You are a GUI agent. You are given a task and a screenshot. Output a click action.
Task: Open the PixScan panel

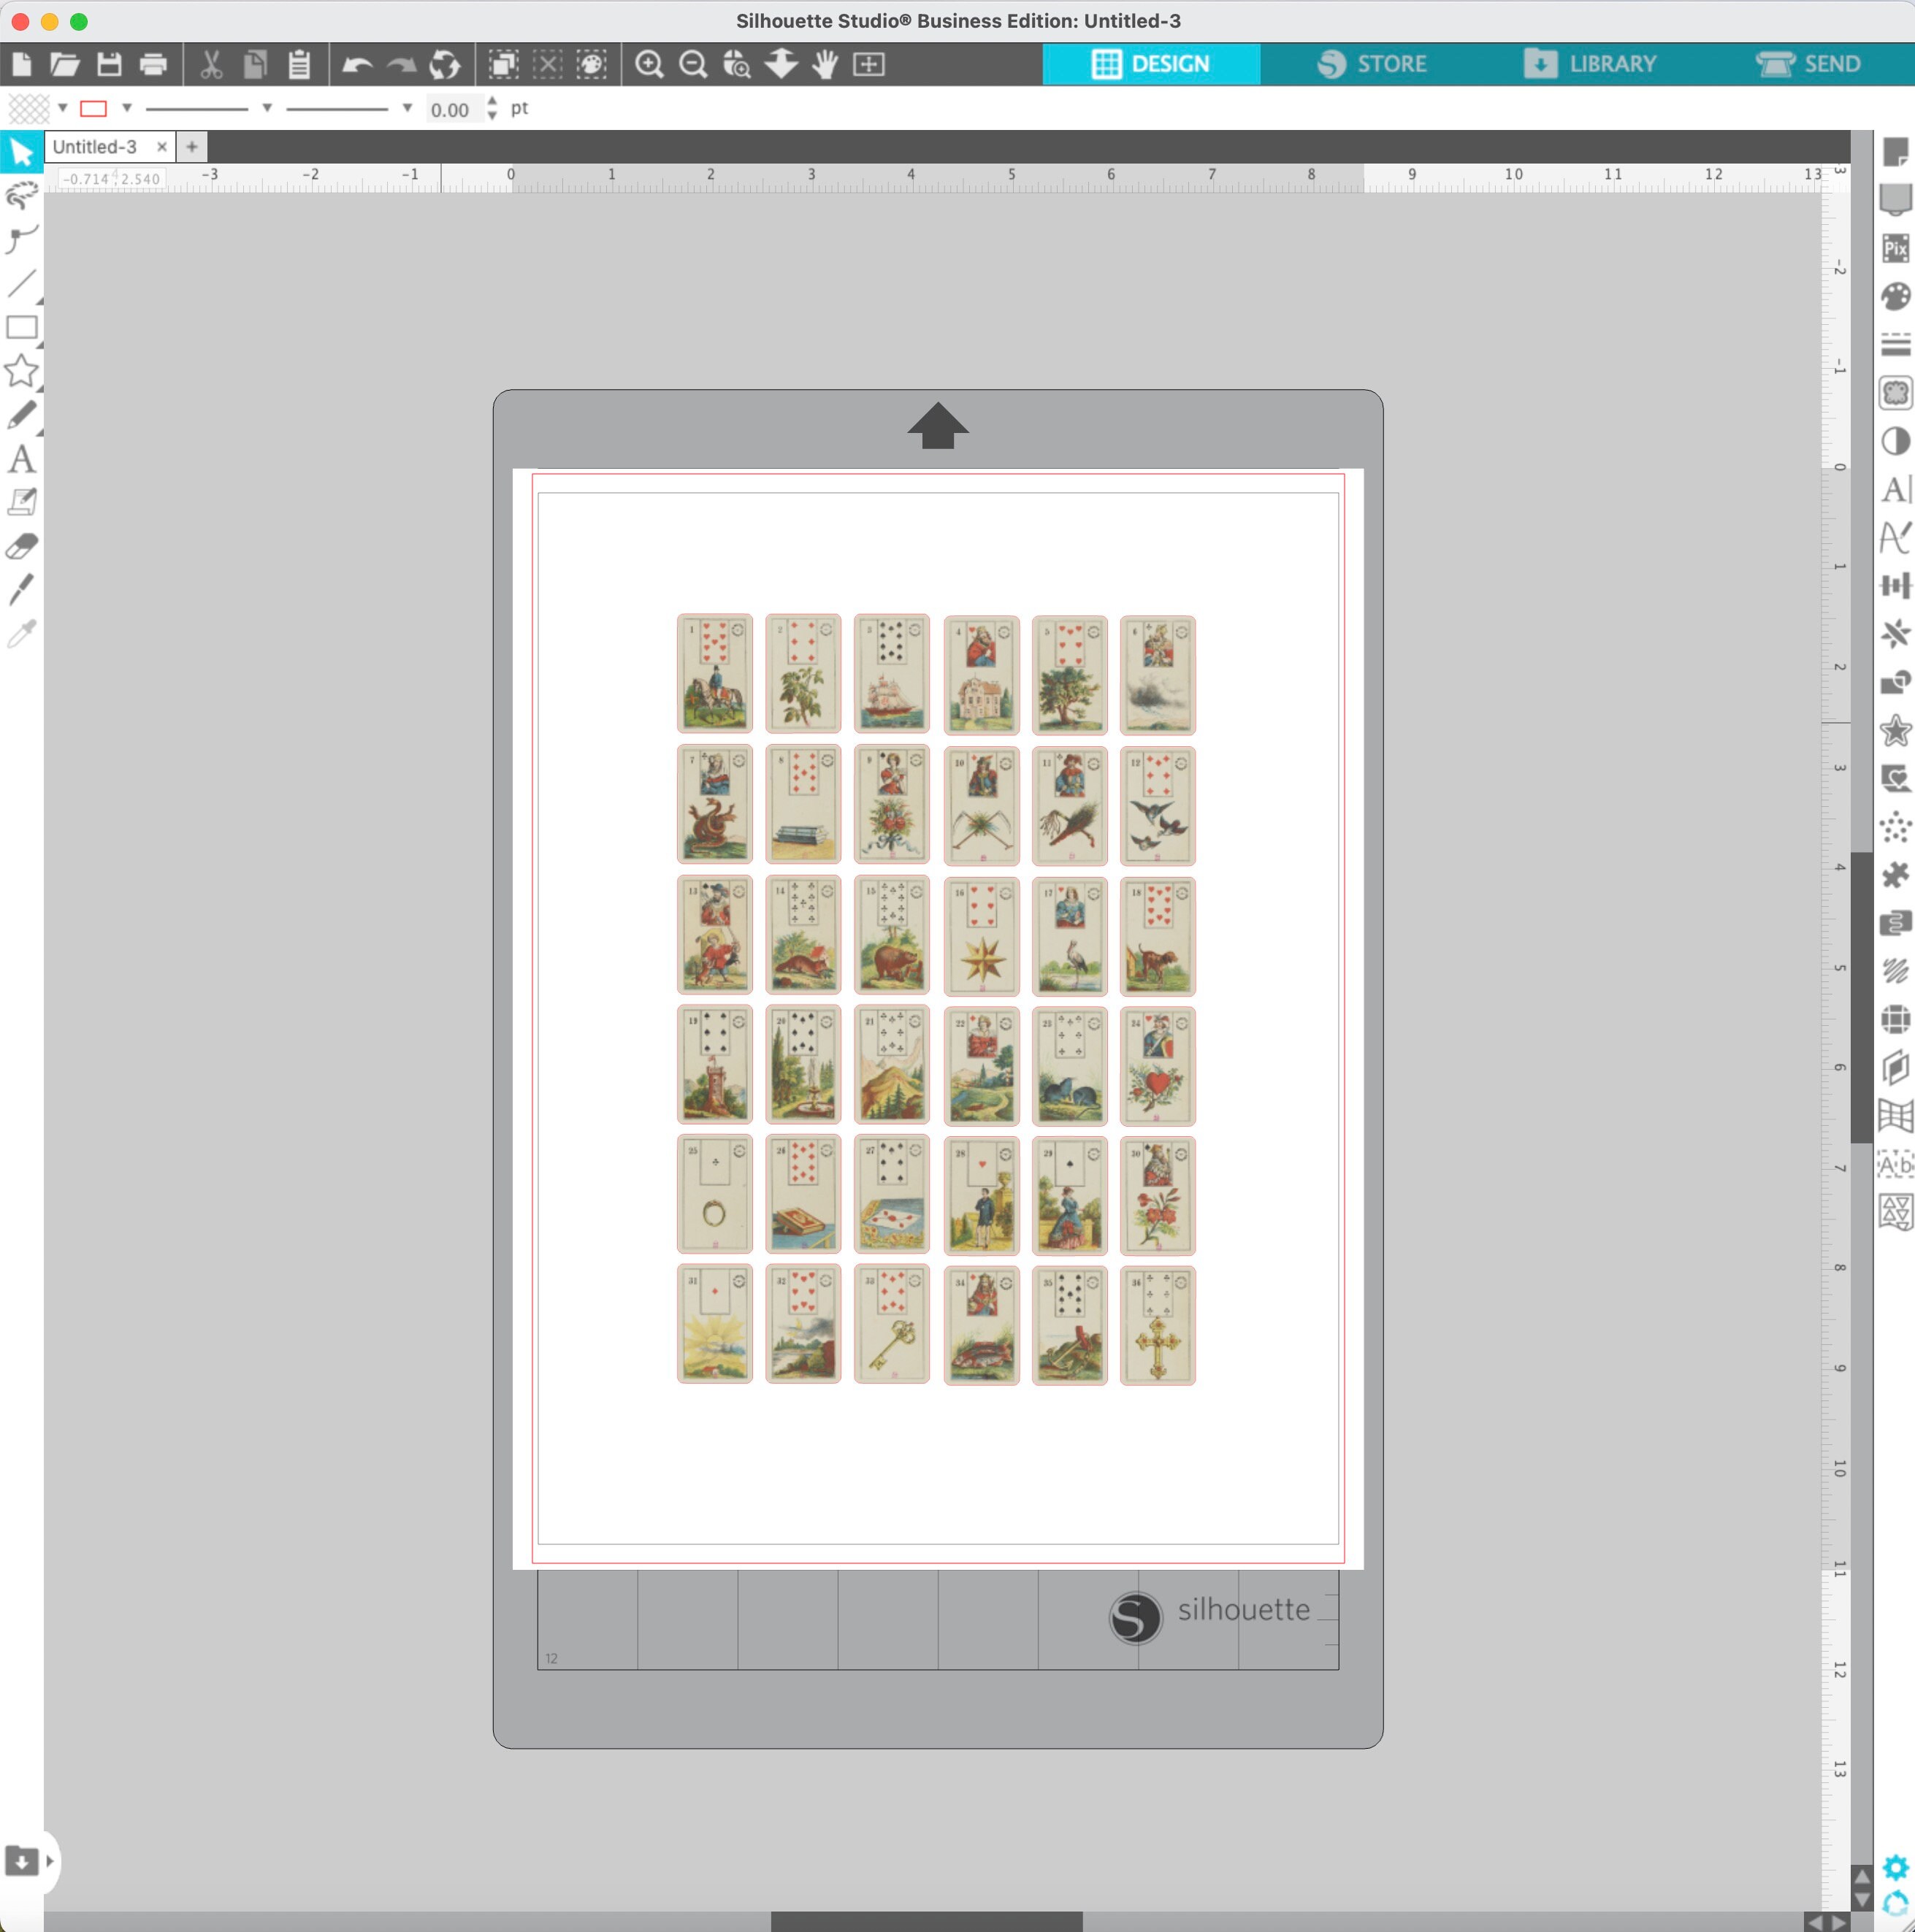[x=1895, y=248]
